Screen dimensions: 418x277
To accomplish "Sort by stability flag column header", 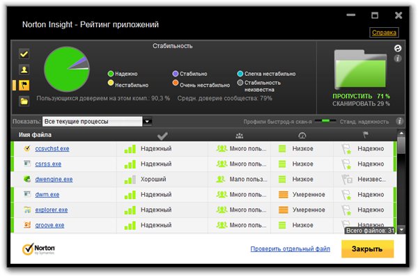I will tap(365, 135).
